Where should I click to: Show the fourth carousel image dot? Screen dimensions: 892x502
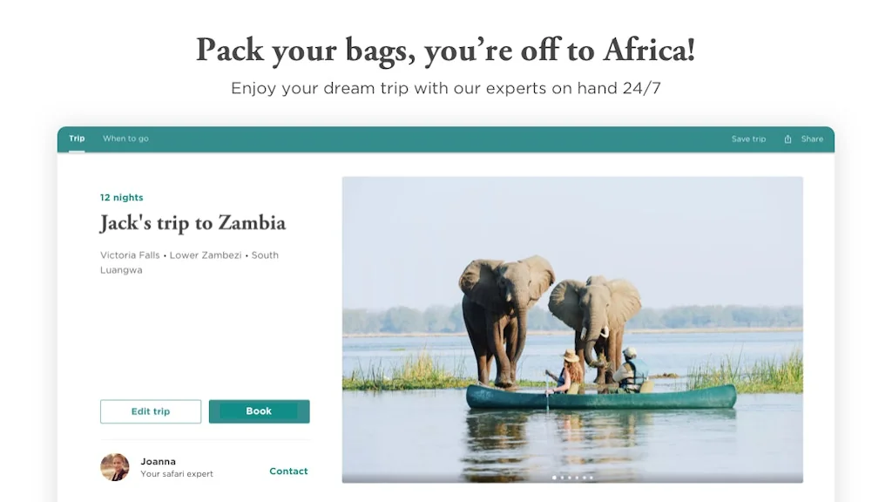pyautogui.click(x=577, y=478)
